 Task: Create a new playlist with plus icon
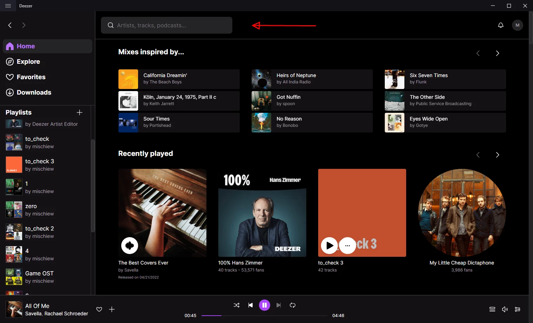point(80,112)
